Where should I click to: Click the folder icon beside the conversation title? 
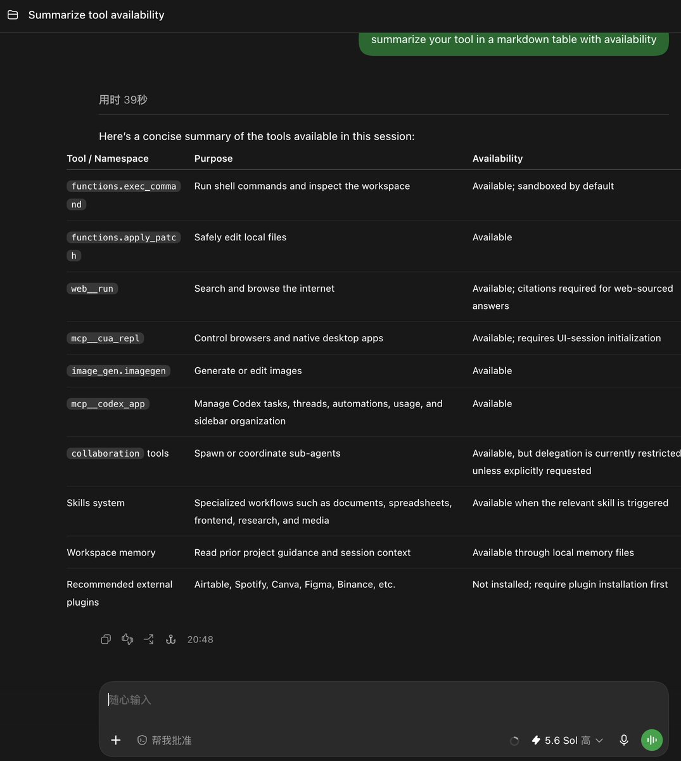13,15
